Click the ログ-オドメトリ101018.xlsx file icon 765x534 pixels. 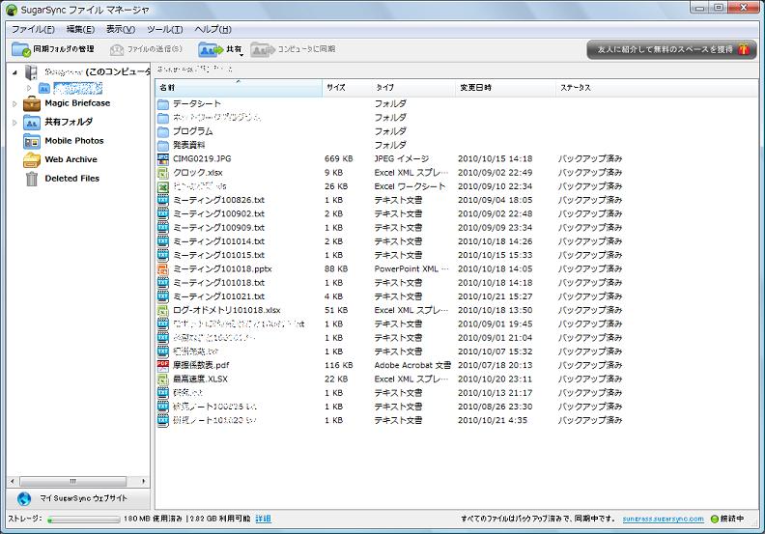coord(163,310)
